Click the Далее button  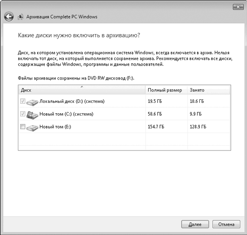pos(195,224)
